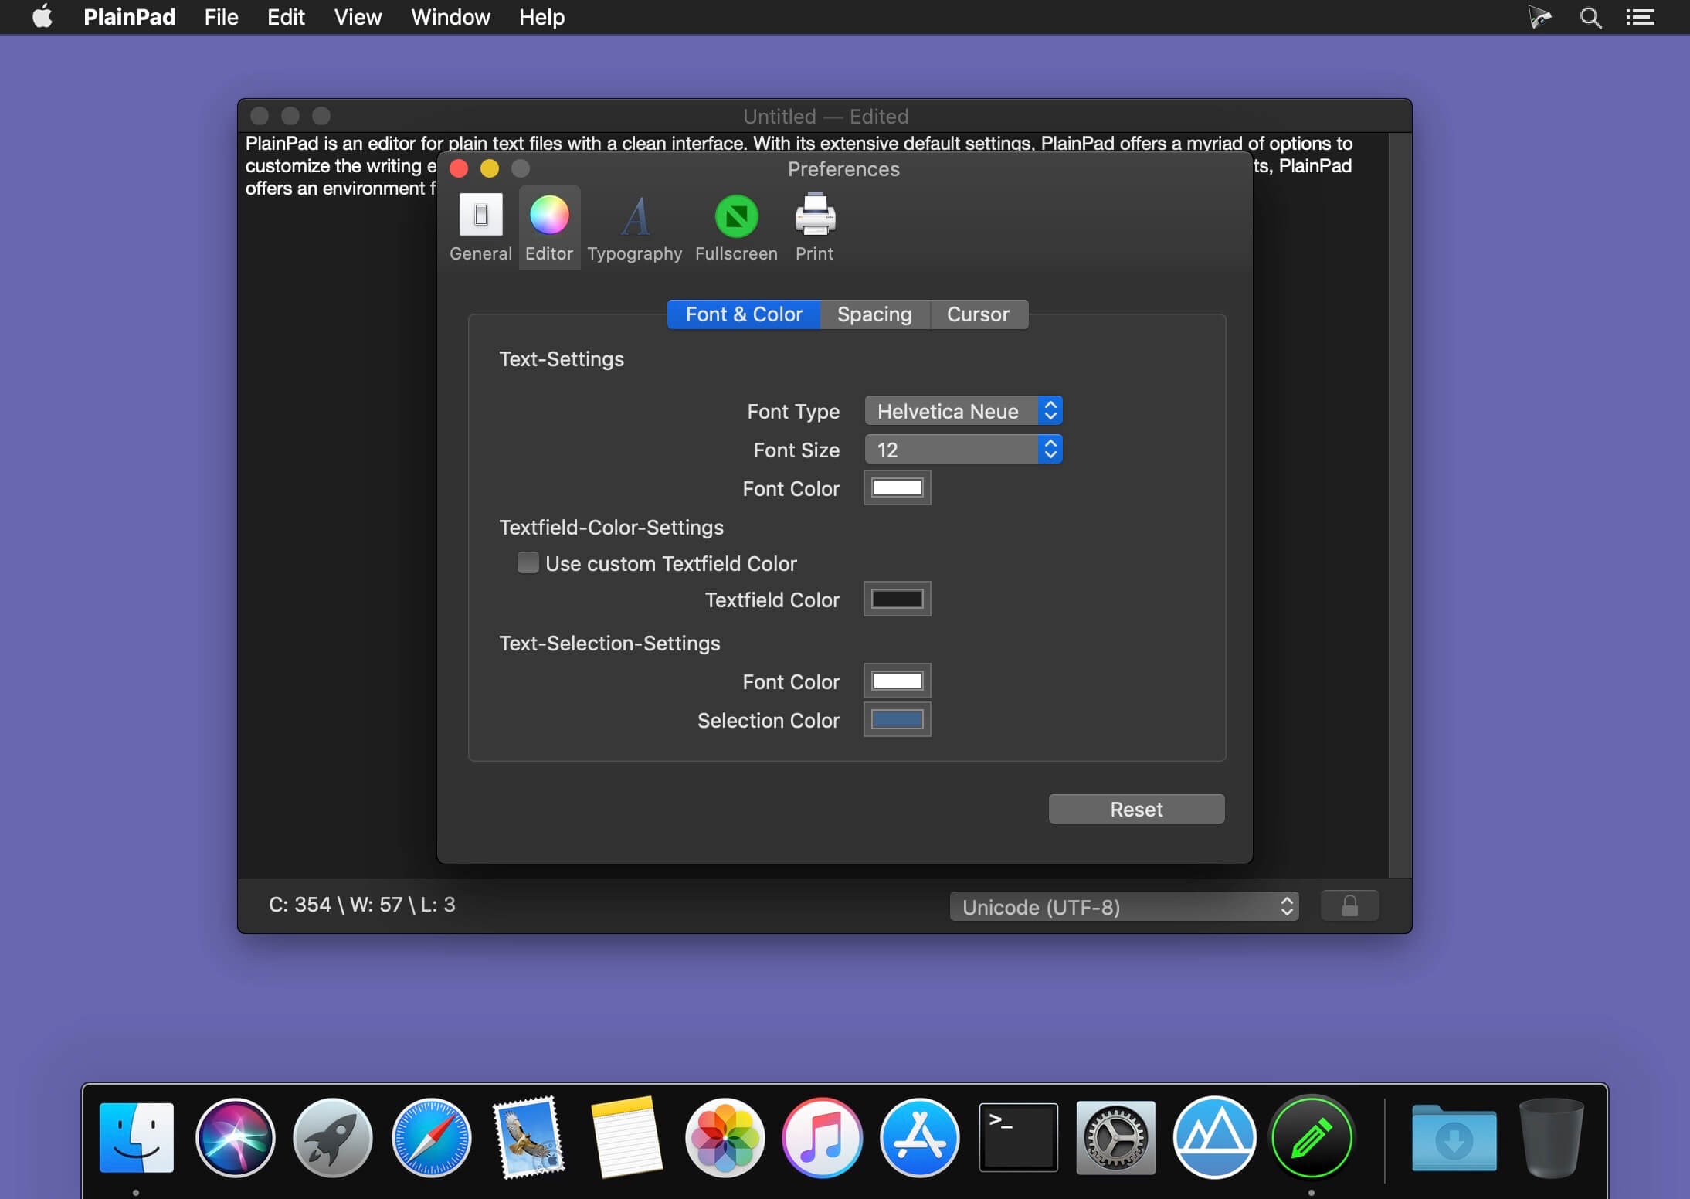
Task: Launch Finder from the Dock
Action: tap(137, 1137)
